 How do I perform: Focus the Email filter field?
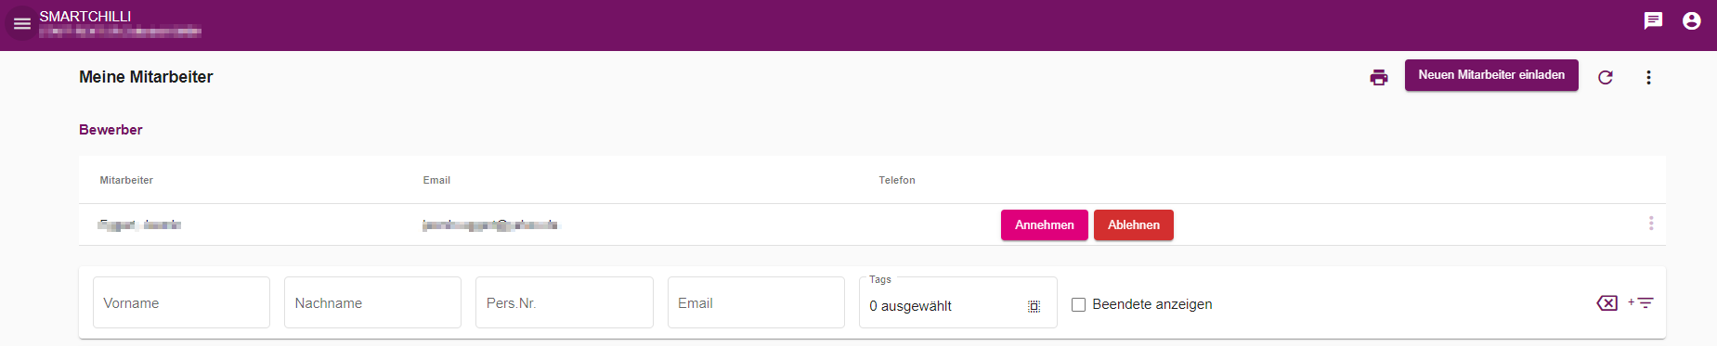[x=756, y=302]
